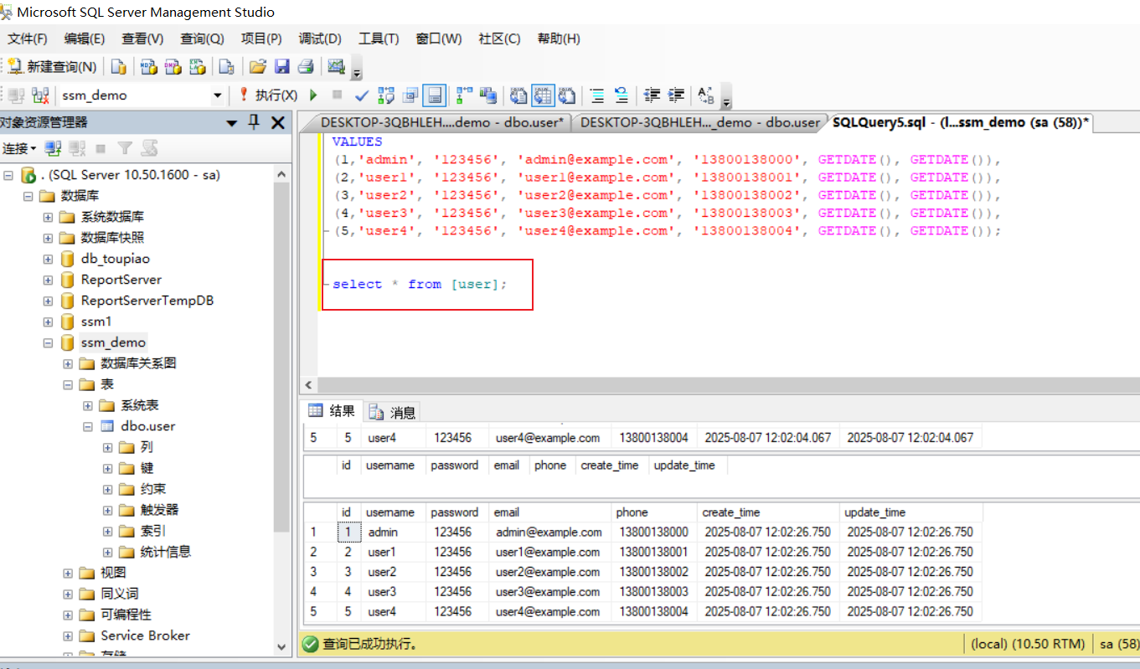The height and width of the screenshot is (669, 1140).
Task: Expand the ssm1 database node
Action: pos(48,322)
